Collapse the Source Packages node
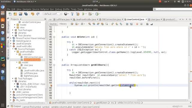192x108 pixels. (x=13, y=49)
